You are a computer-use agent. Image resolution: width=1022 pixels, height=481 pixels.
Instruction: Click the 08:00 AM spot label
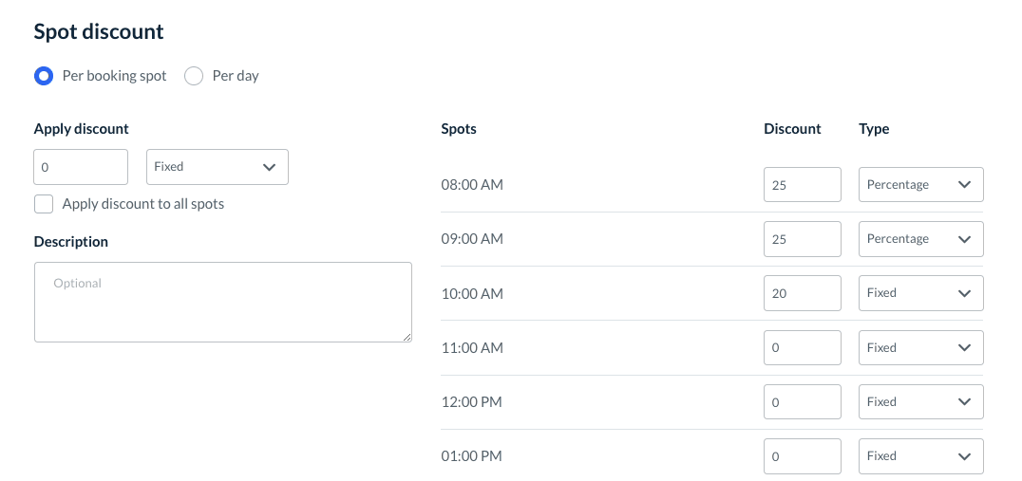(472, 185)
